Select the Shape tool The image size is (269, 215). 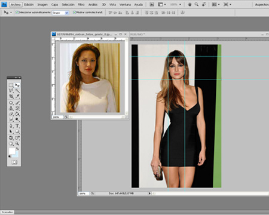click(x=17, y=131)
